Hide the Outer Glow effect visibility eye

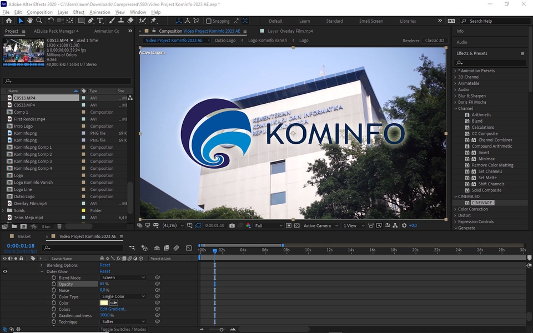5,271
